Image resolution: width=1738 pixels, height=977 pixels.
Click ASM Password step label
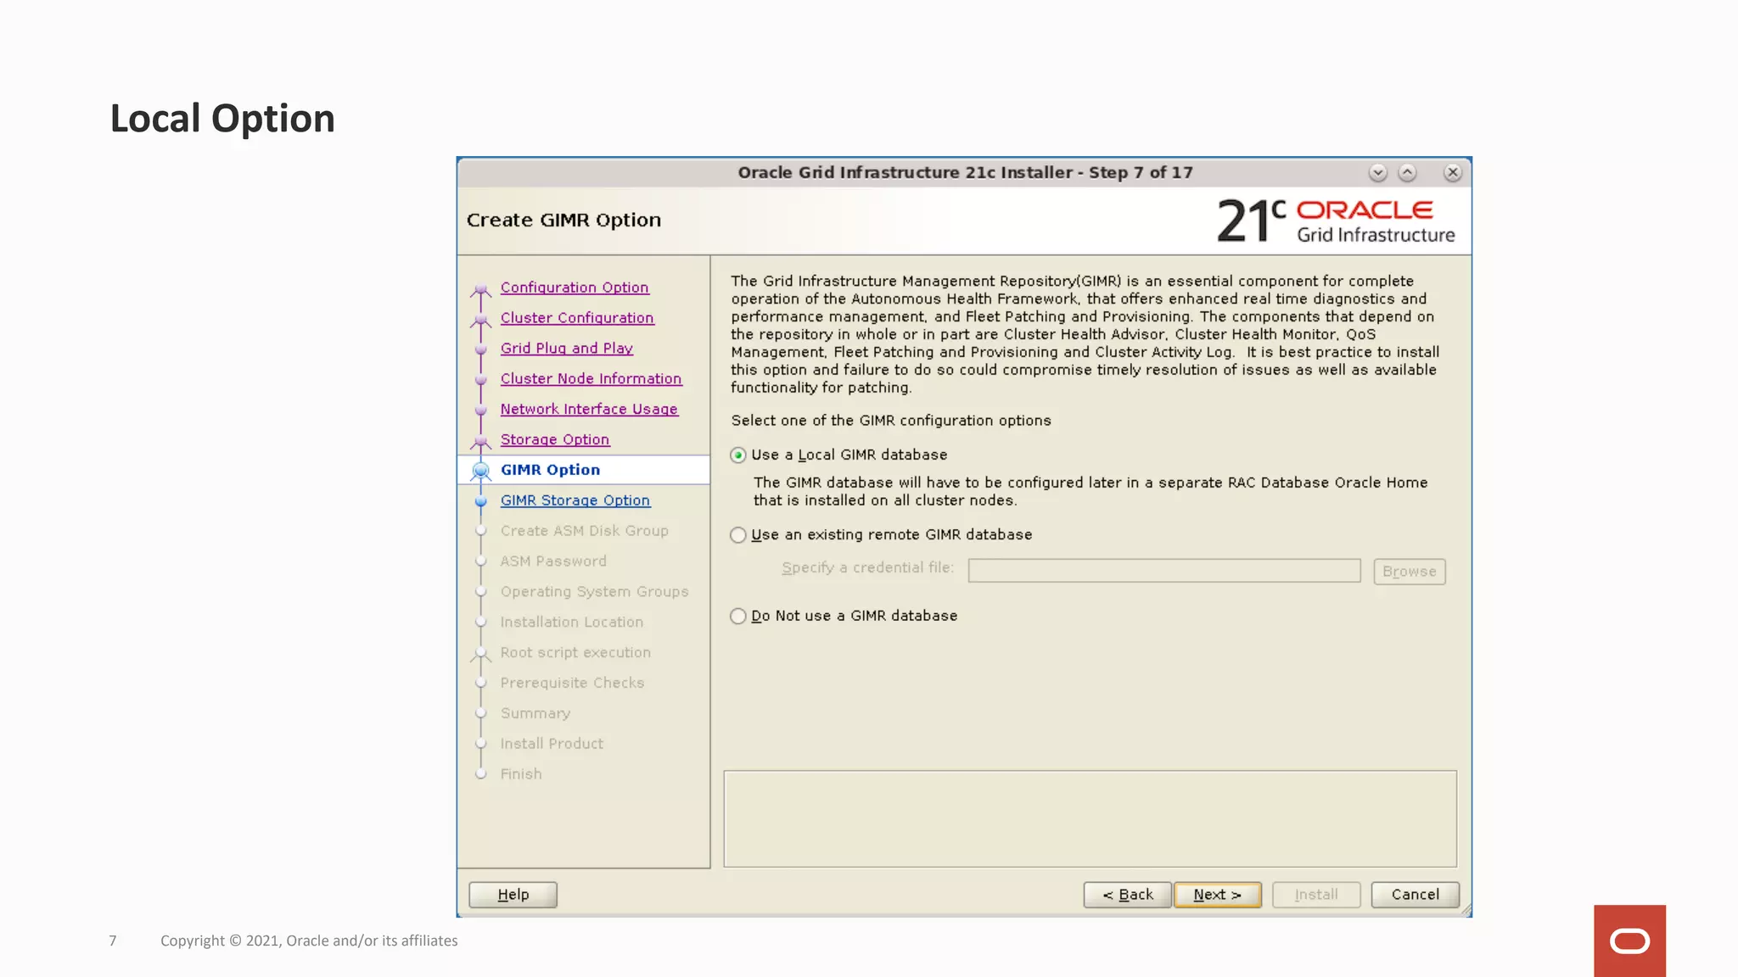pos(553,561)
